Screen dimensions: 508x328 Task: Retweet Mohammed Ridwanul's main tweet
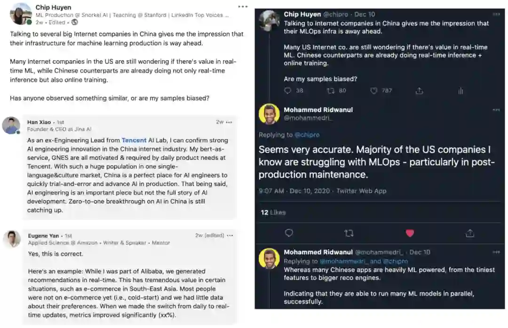point(349,233)
